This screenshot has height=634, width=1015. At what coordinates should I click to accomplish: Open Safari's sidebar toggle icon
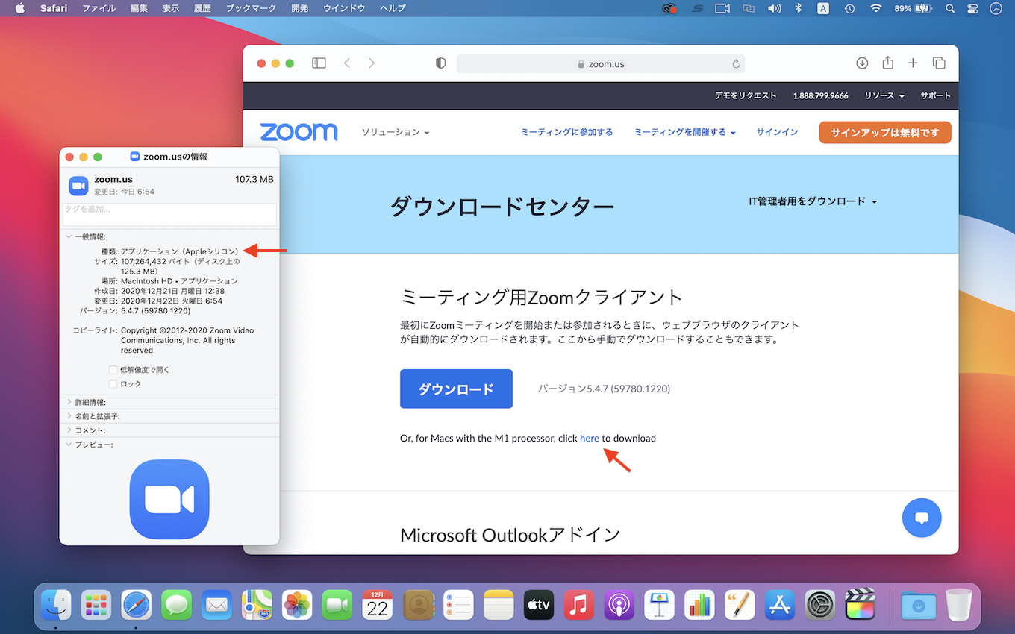coord(319,63)
